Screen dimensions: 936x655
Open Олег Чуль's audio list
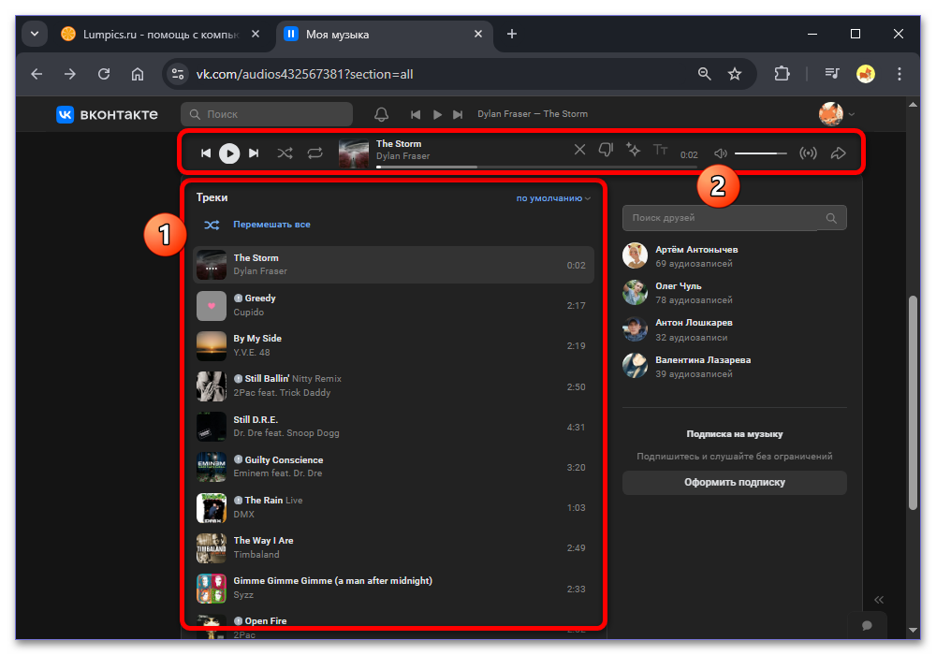click(x=734, y=293)
